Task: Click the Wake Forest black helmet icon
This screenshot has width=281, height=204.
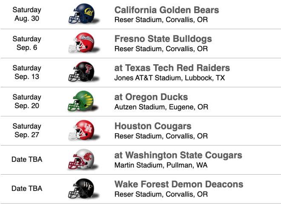Action: [x=83, y=188]
